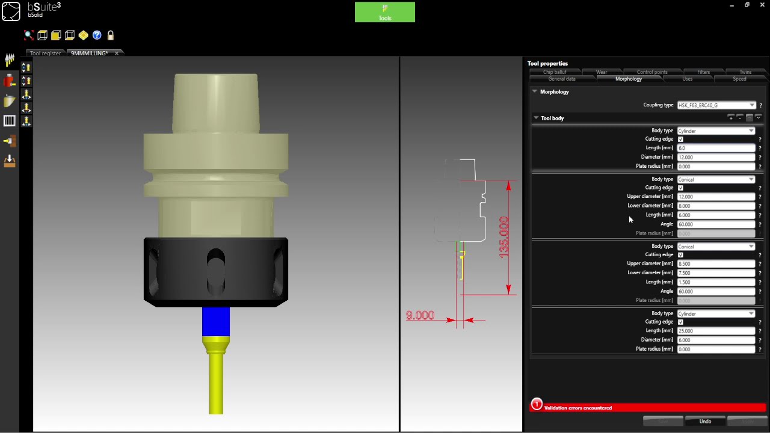Switch to the General data tab
Image resolution: width=770 pixels, height=433 pixels.
562,79
